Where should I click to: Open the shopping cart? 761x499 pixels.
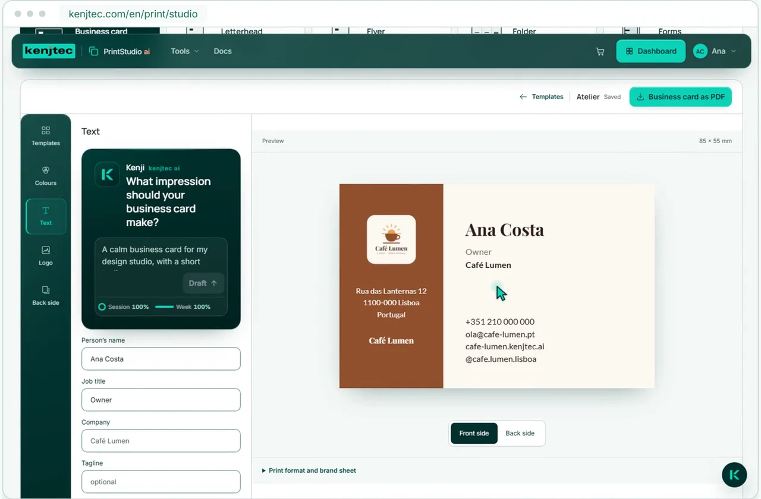click(x=600, y=52)
